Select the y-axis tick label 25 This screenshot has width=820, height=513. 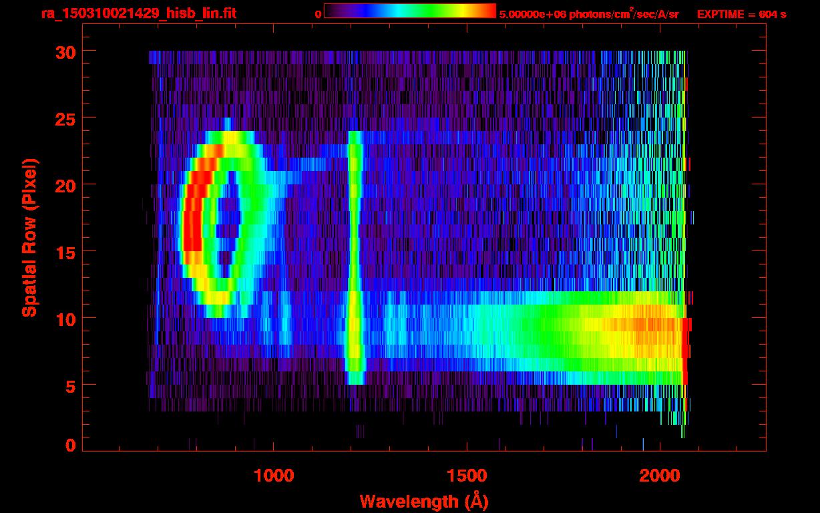(64, 118)
